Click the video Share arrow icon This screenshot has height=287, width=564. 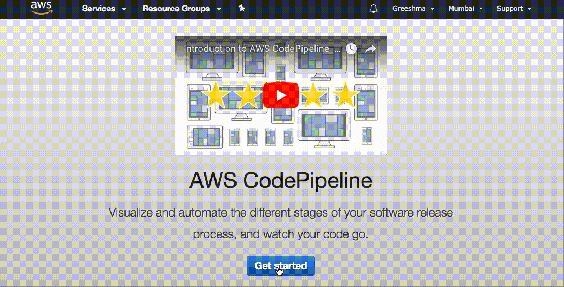[370, 49]
